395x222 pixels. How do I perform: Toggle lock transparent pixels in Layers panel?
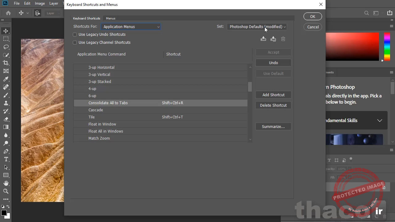tap(329, 160)
